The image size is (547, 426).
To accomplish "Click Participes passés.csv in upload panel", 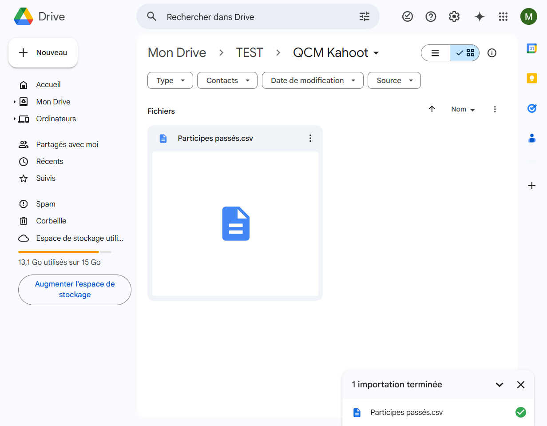I will 407,412.
